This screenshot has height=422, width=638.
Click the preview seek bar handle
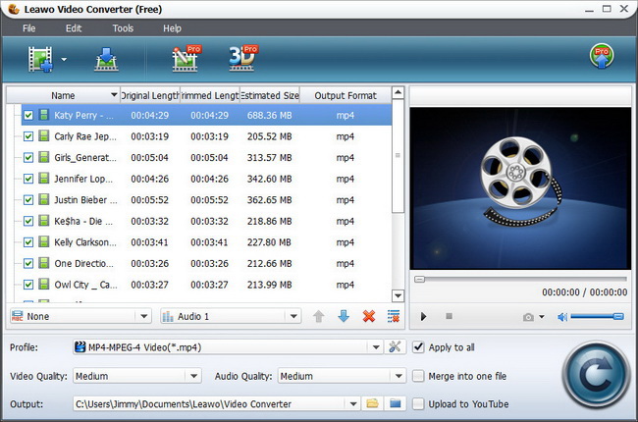pyautogui.click(x=419, y=279)
